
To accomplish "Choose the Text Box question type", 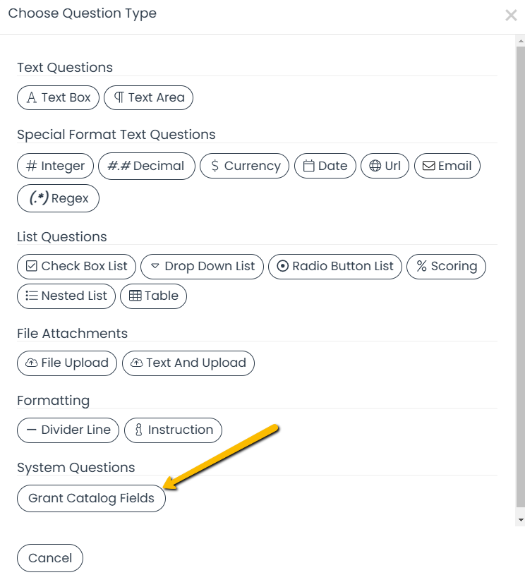I will (59, 97).
